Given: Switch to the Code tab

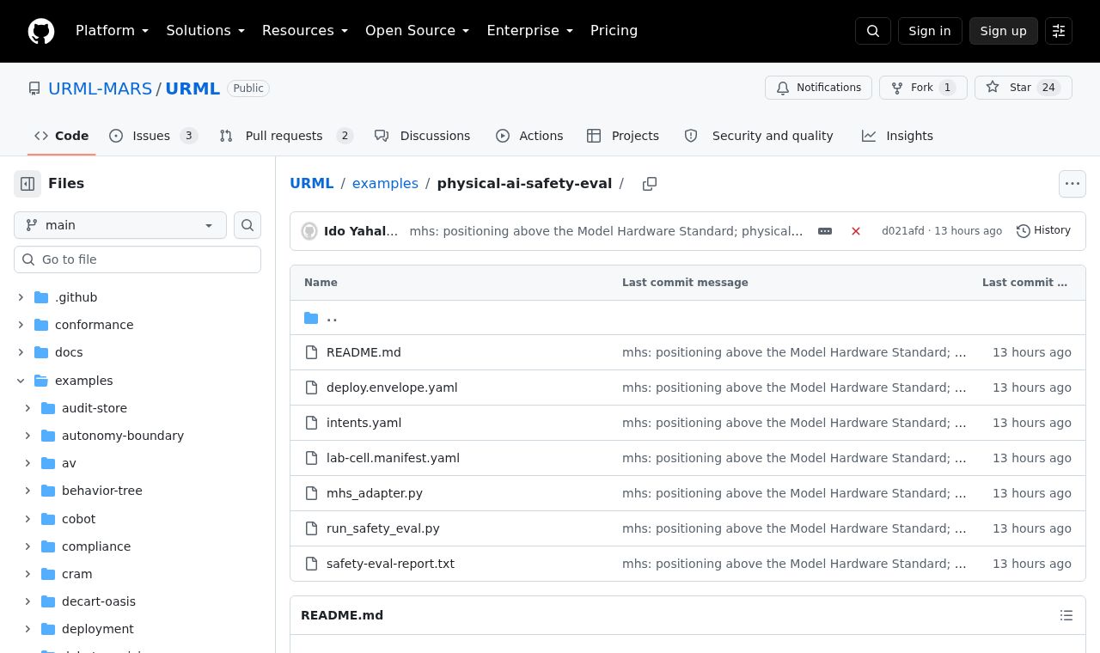Looking at the screenshot, I should 62,136.
